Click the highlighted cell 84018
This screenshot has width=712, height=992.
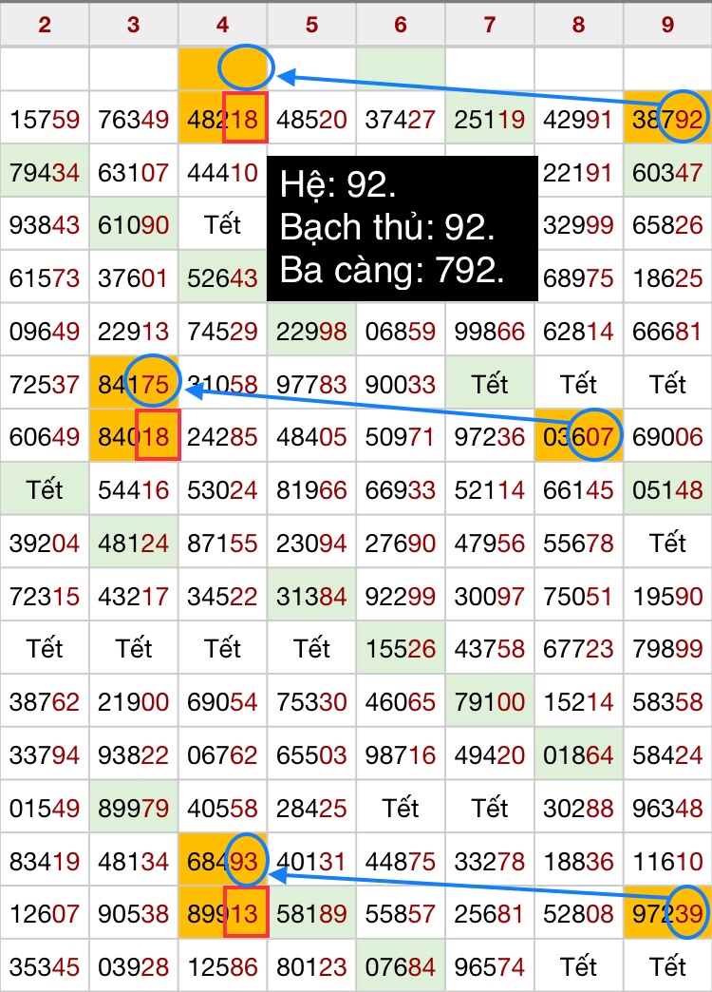point(134,436)
